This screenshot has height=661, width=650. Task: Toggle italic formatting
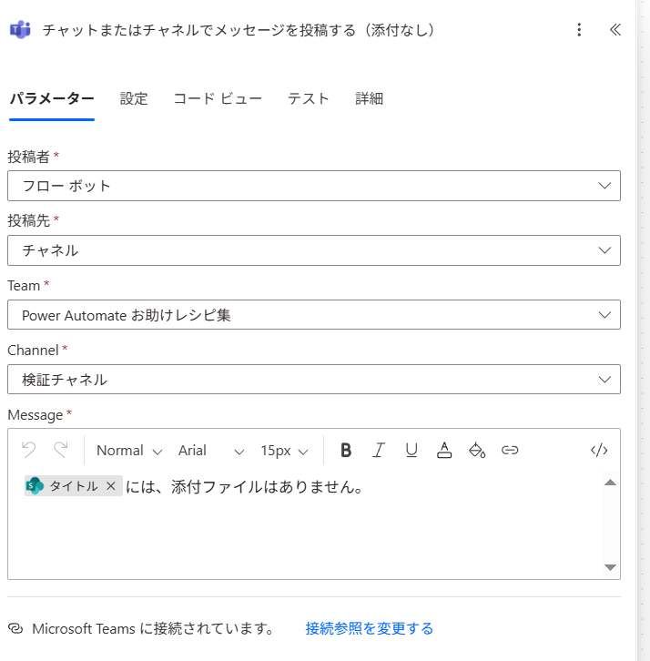379,450
